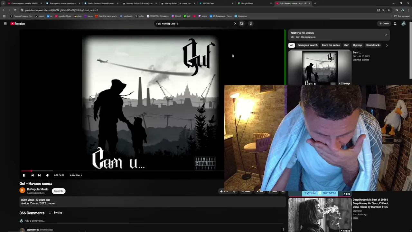The image size is (412, 232).
Task: Start voice search with the microphone
Action: (x=250, y=24)
